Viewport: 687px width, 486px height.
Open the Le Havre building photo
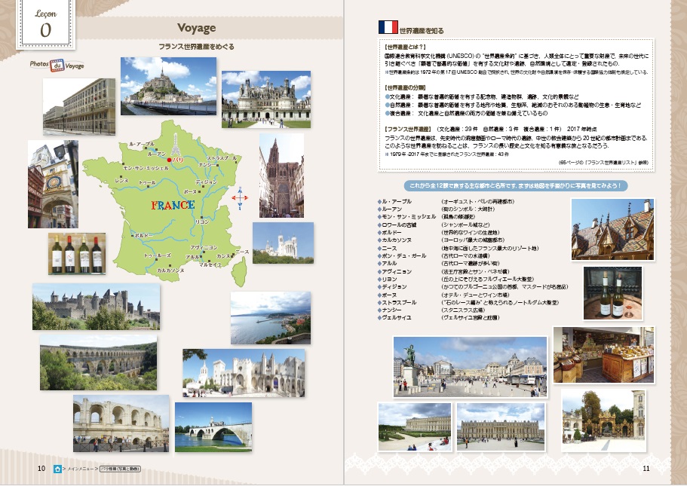(79, 106)
